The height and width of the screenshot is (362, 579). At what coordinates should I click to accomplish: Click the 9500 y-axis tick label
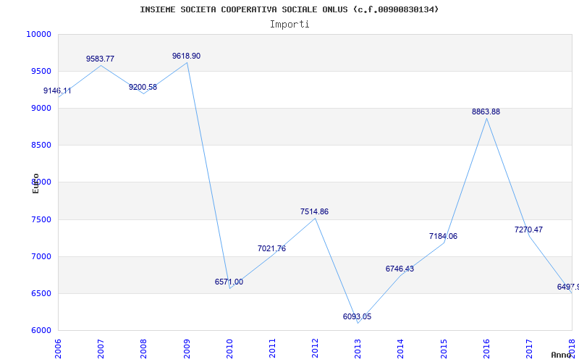click(x=41, y=71)
